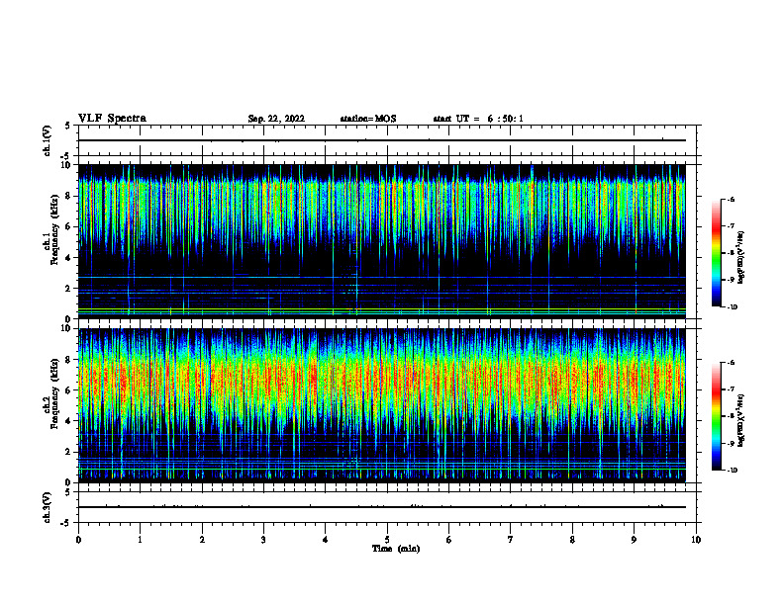Click the "-6" label on ch.1 color bar

[731, 199]
